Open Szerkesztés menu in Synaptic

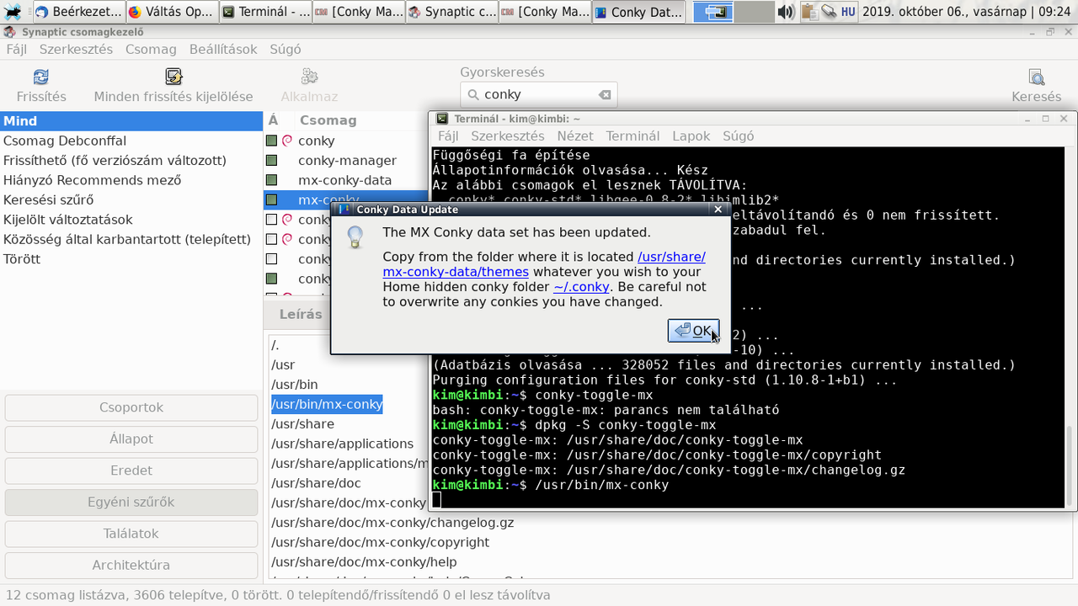[x=76, y=49]
